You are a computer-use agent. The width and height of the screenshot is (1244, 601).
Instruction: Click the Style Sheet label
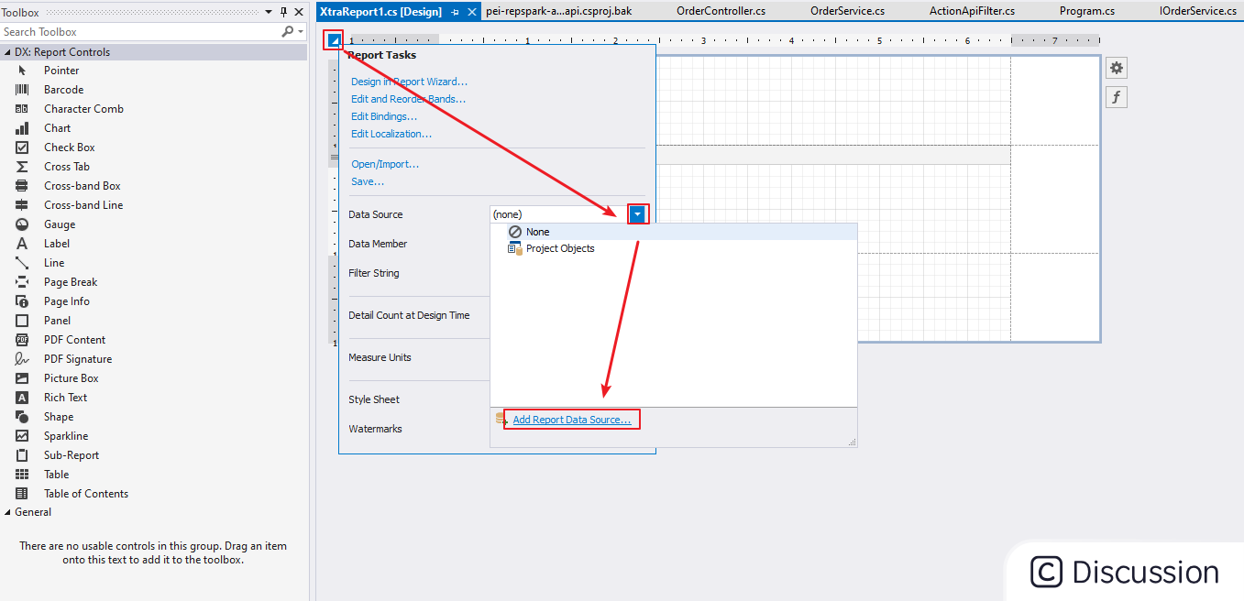pos(374,399)
